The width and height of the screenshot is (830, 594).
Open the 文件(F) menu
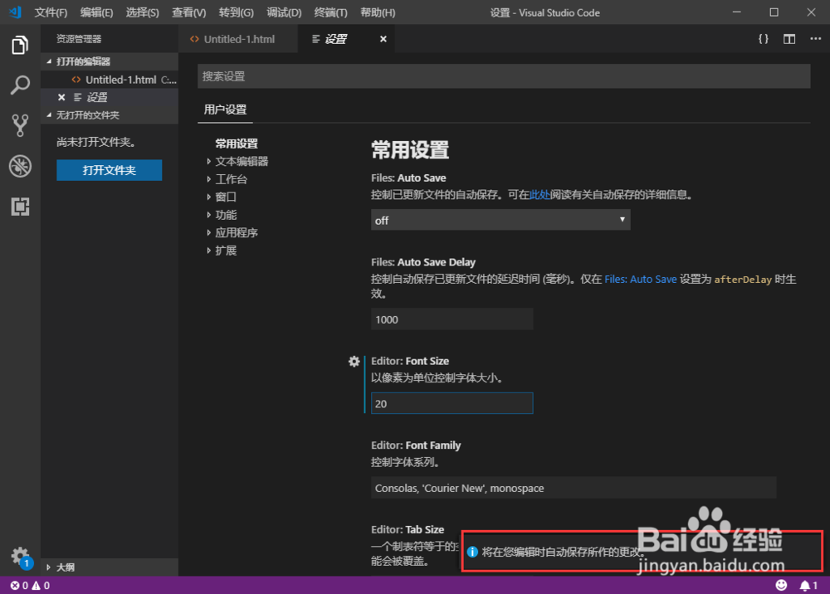click(51, 12)
